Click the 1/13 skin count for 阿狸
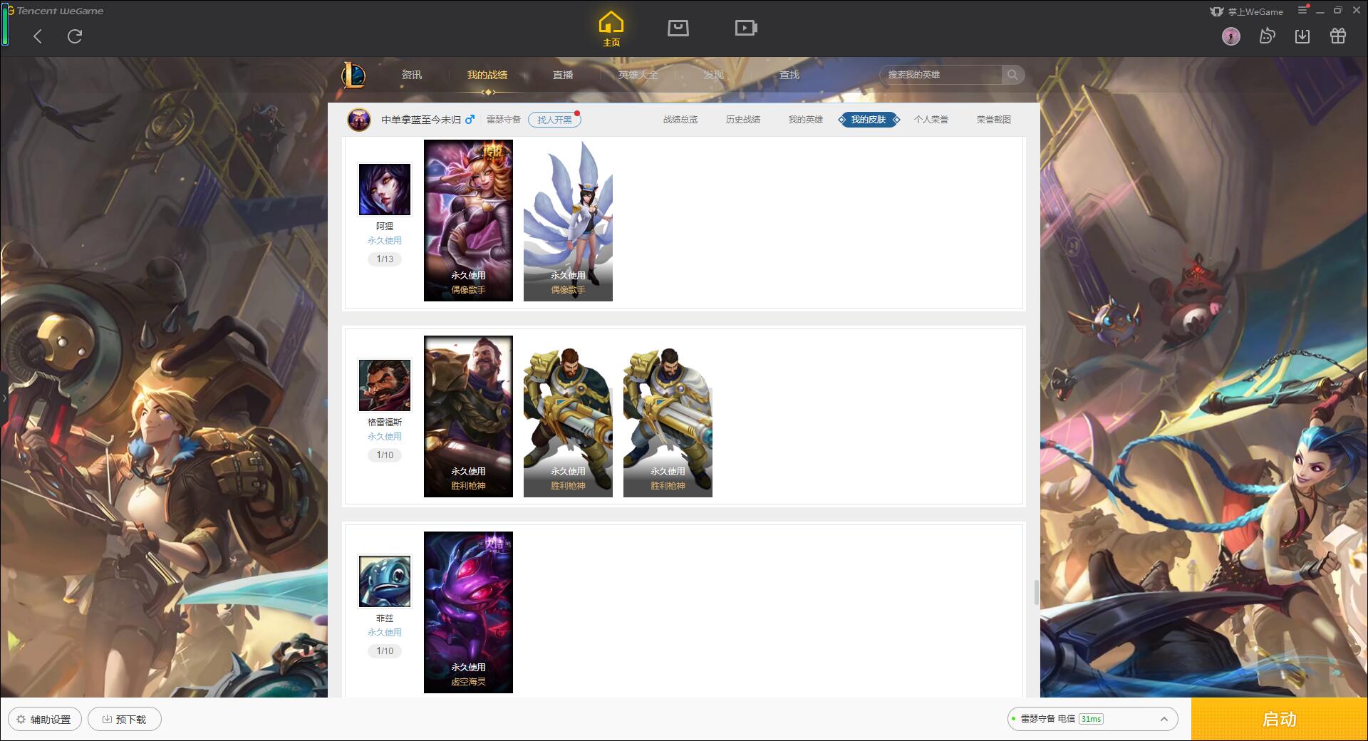Viewport: 1368px width, 741px height. pos(385,259)
